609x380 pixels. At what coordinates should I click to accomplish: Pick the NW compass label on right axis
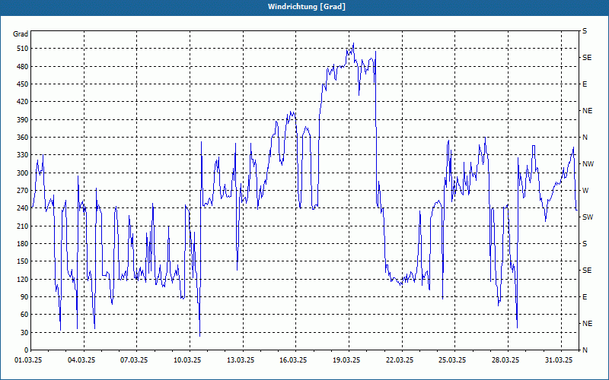tap(588, 164)
